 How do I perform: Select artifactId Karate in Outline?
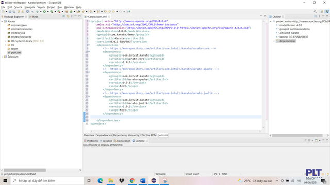tap(288, 33)
